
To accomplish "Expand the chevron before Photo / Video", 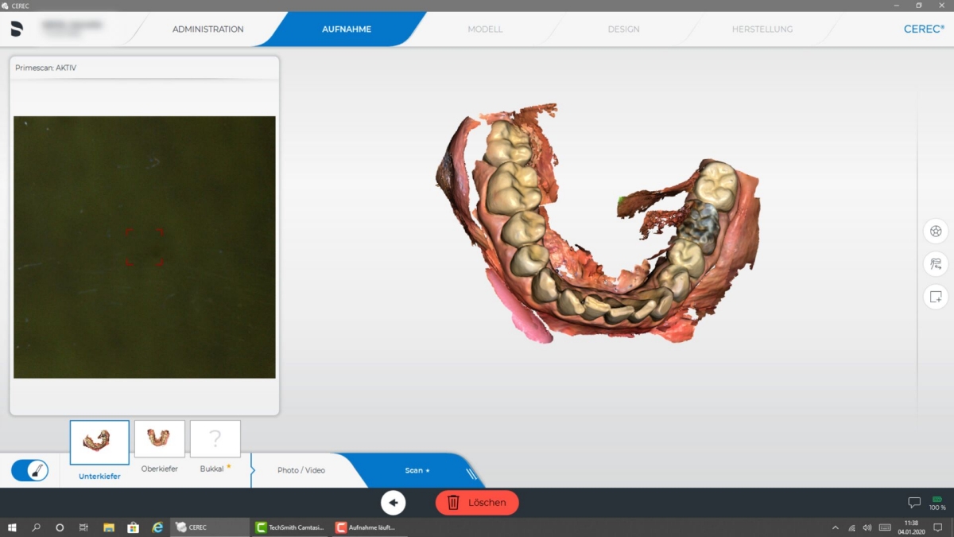I will 252,470.
